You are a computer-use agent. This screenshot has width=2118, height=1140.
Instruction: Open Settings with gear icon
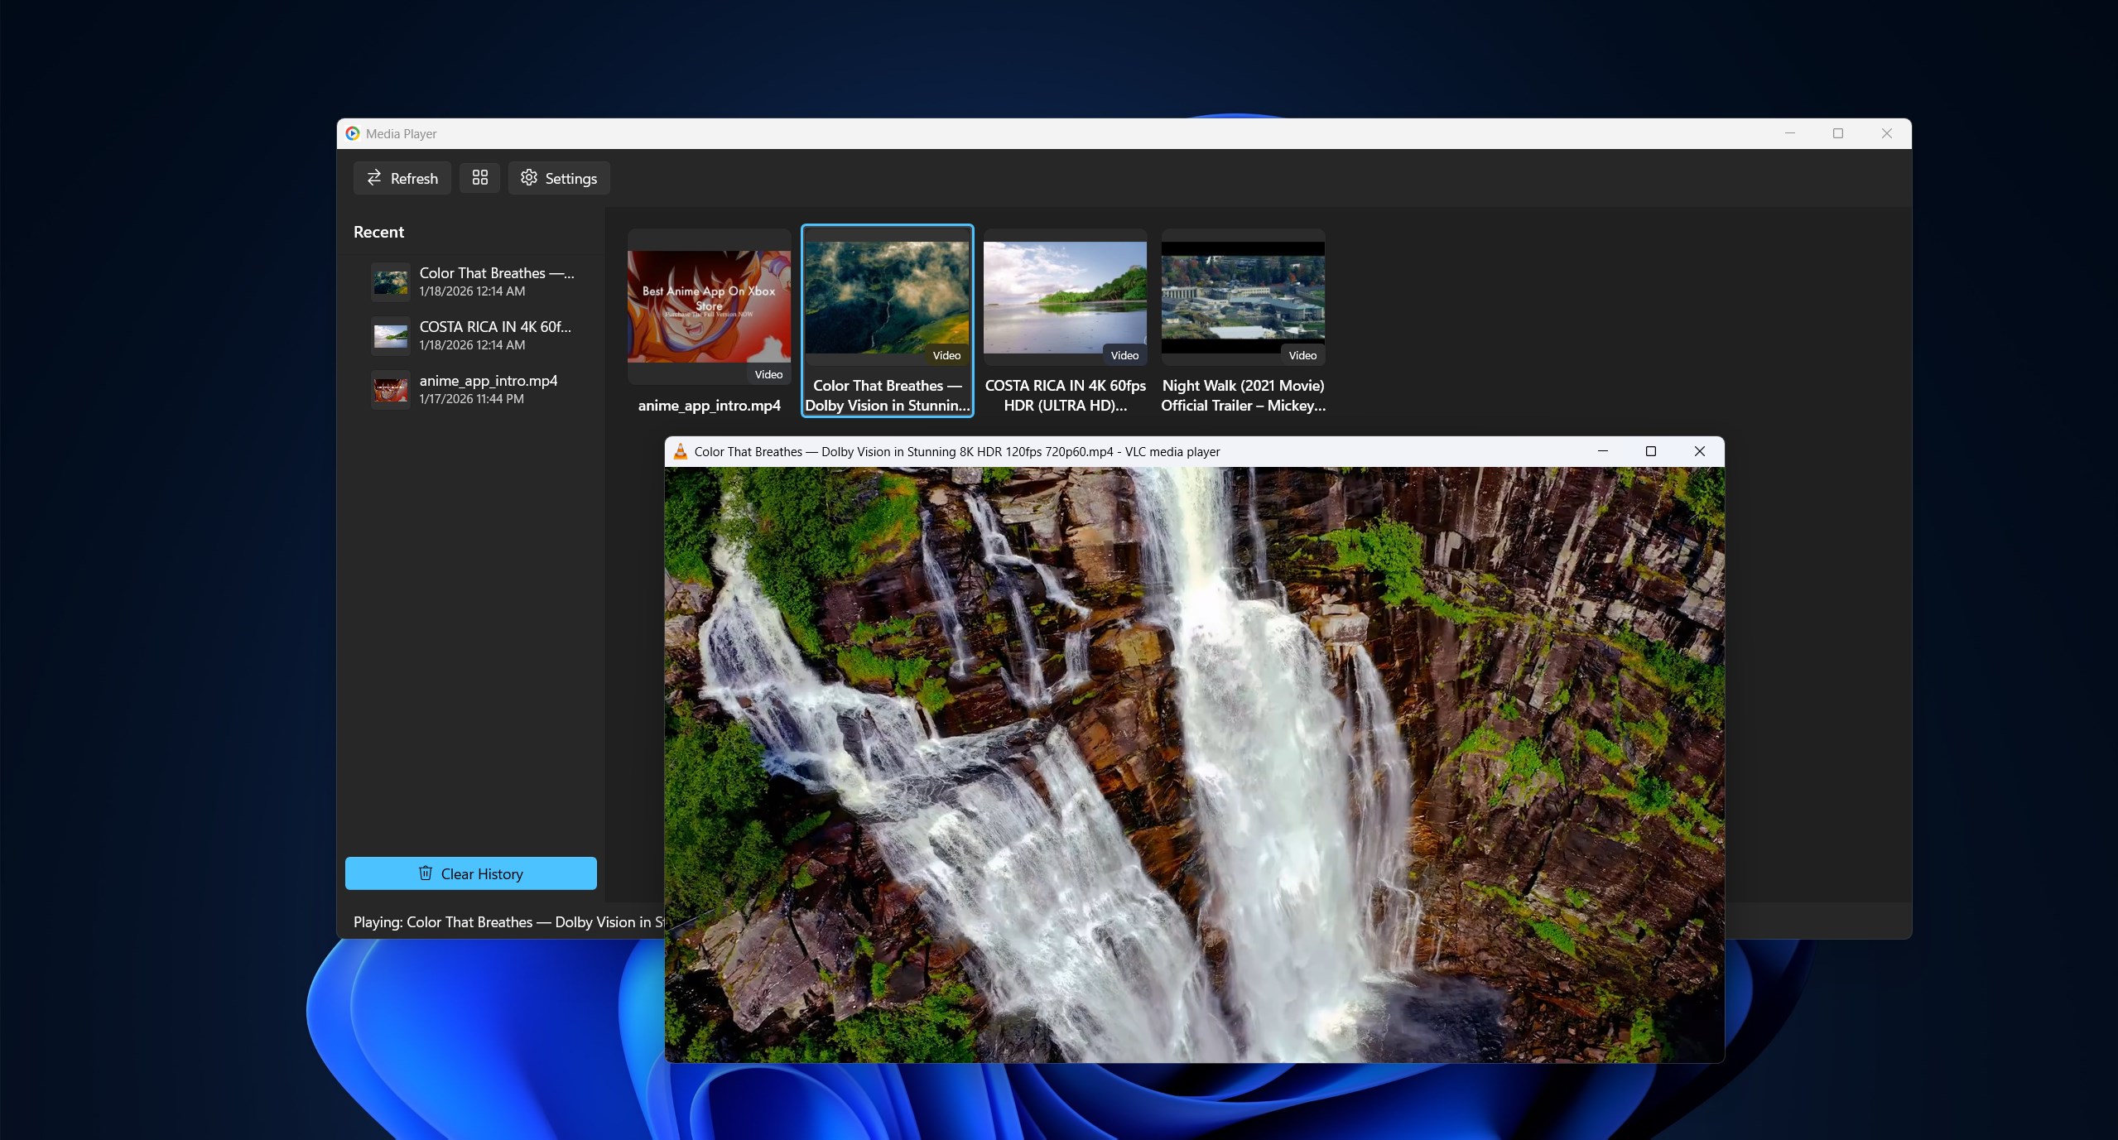559,178
